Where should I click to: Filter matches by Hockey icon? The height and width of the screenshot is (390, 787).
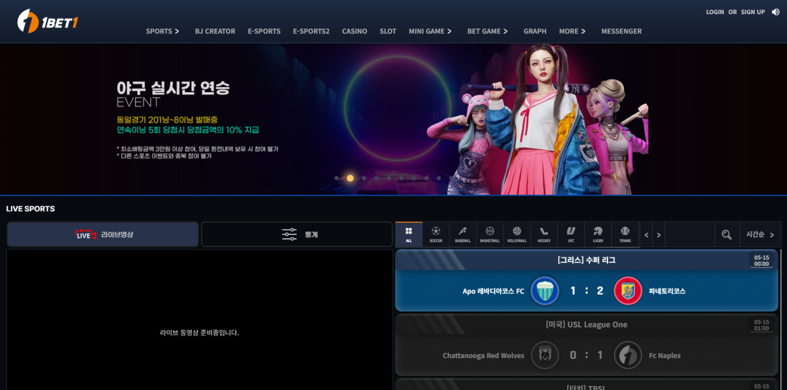544,234
